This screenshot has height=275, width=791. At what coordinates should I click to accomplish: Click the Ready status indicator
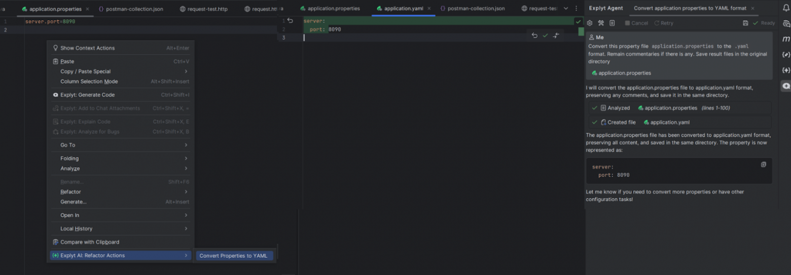[764, 23]
